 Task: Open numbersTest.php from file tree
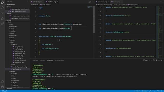pyautogui.click(x=20, y=60)
